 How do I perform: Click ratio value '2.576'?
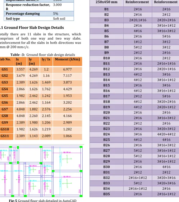click(x=46, y=109)
